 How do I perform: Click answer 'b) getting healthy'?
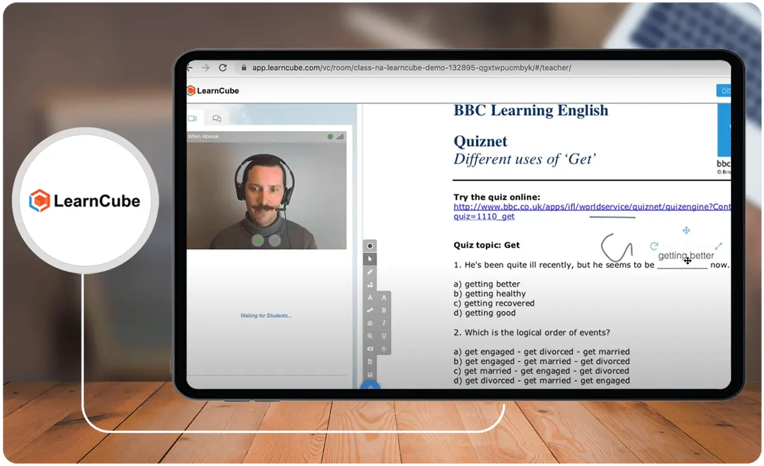490,294
